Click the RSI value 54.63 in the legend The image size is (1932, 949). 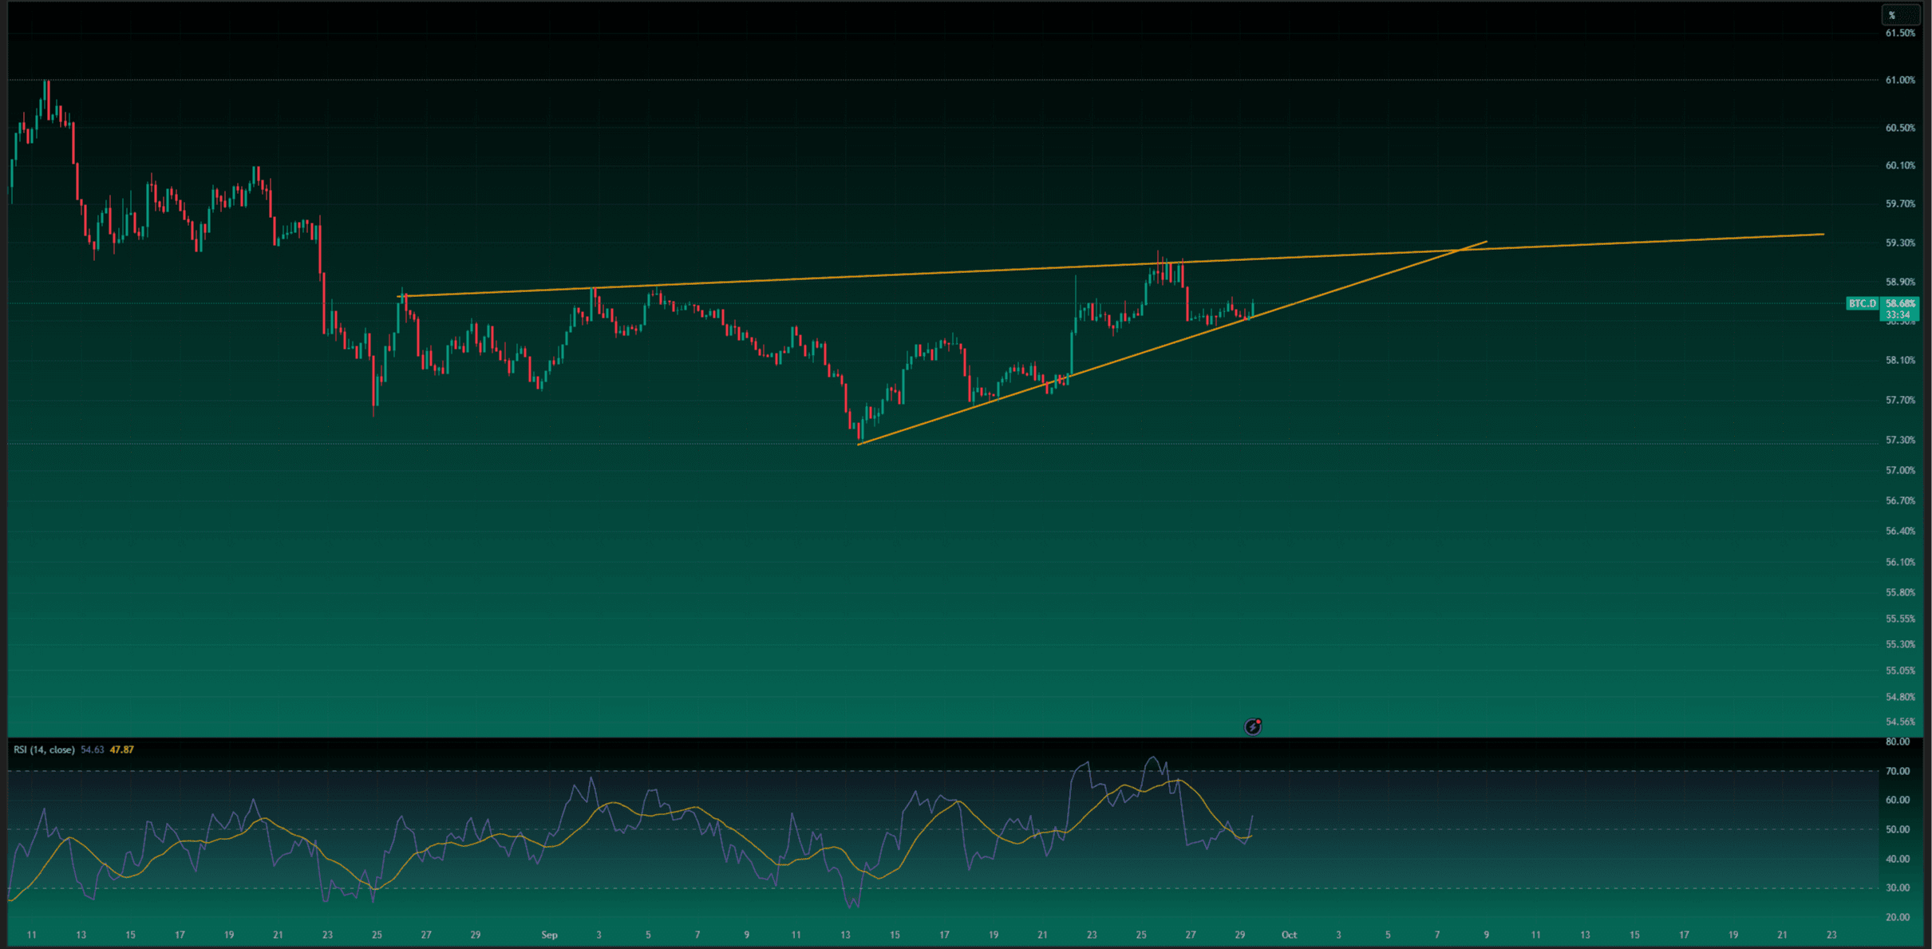coord(93,749)
